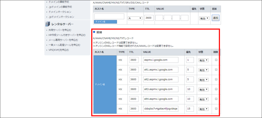The width and height of the screenshot is (262, 118).
Task: Click first octet box of the add-record VALUE
Action: point(159,18)
